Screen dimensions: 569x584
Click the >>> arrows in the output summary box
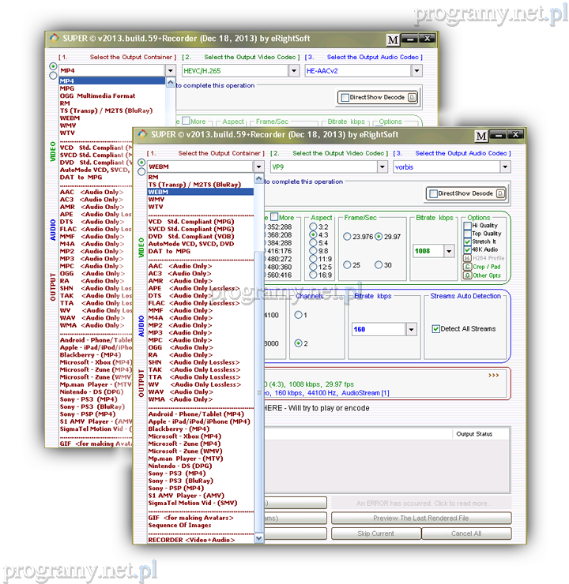coord(494,376)
